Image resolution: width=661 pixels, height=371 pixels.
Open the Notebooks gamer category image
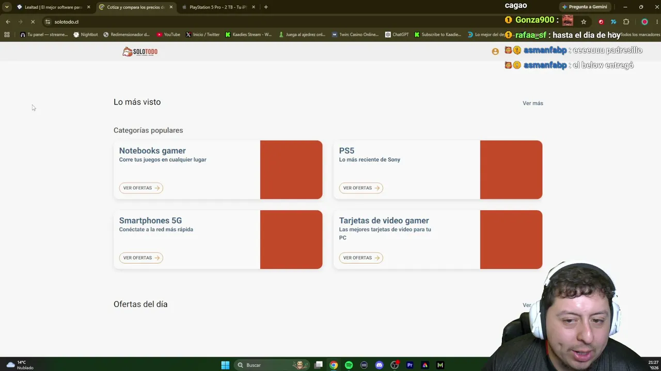click(291, 170)
